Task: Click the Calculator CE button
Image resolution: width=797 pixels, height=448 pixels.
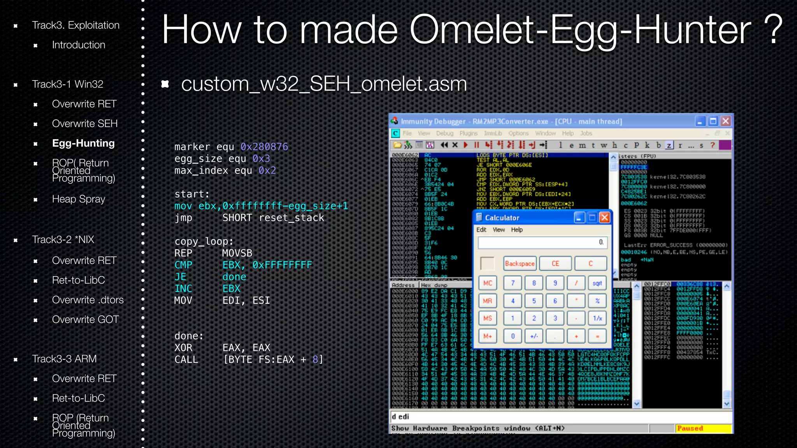Action: click(x=555, y=263)
